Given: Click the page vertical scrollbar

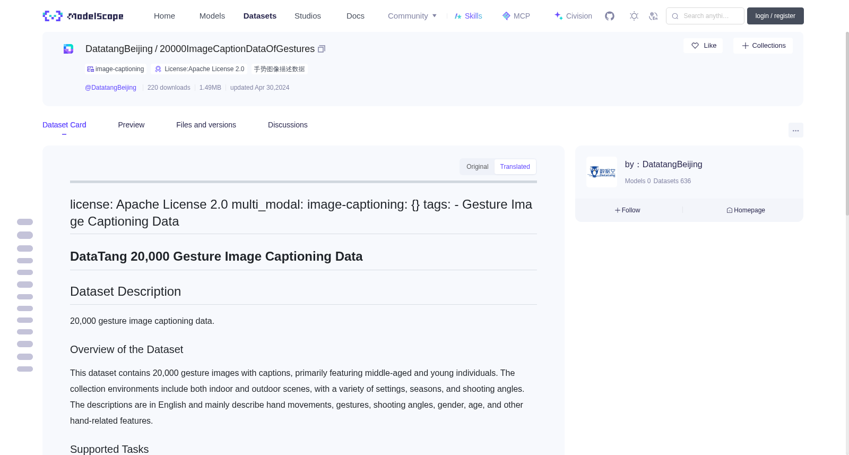Looking at the screenshot, I should coord(847,123).
